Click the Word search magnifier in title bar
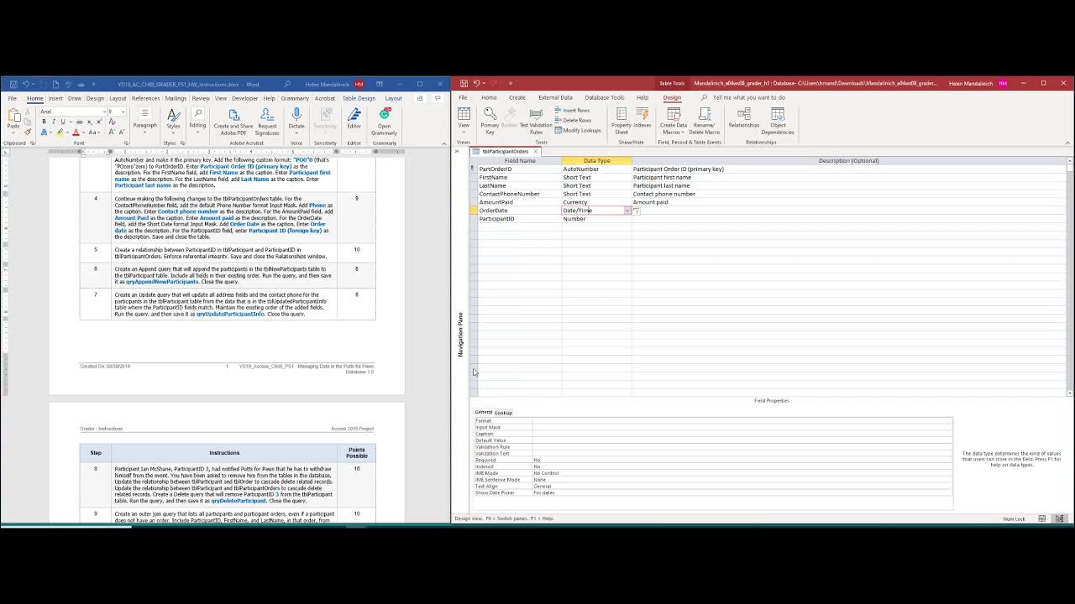The height and width of the screenshot is (604, 1075). [287, 84]
